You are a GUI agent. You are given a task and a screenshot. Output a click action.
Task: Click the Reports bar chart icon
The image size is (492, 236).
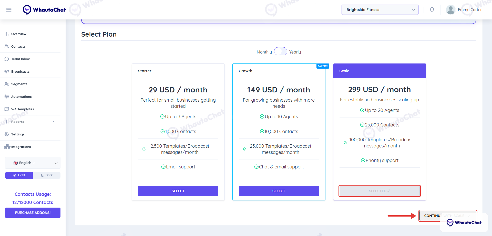(7, 122)
